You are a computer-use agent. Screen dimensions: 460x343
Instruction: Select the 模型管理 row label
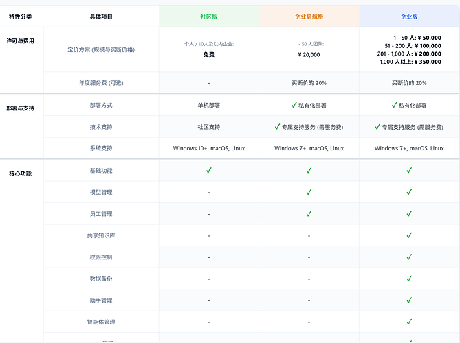[x=101, y=192]
